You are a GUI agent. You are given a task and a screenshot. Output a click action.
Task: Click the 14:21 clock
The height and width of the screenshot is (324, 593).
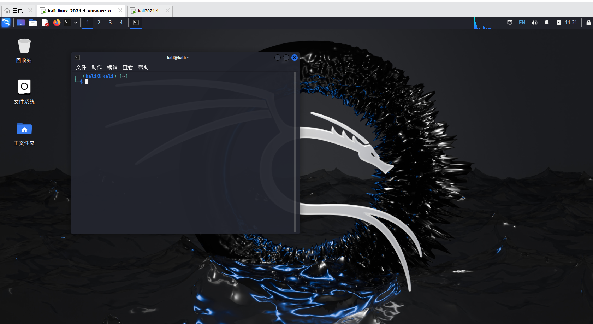tap(571, 23)
